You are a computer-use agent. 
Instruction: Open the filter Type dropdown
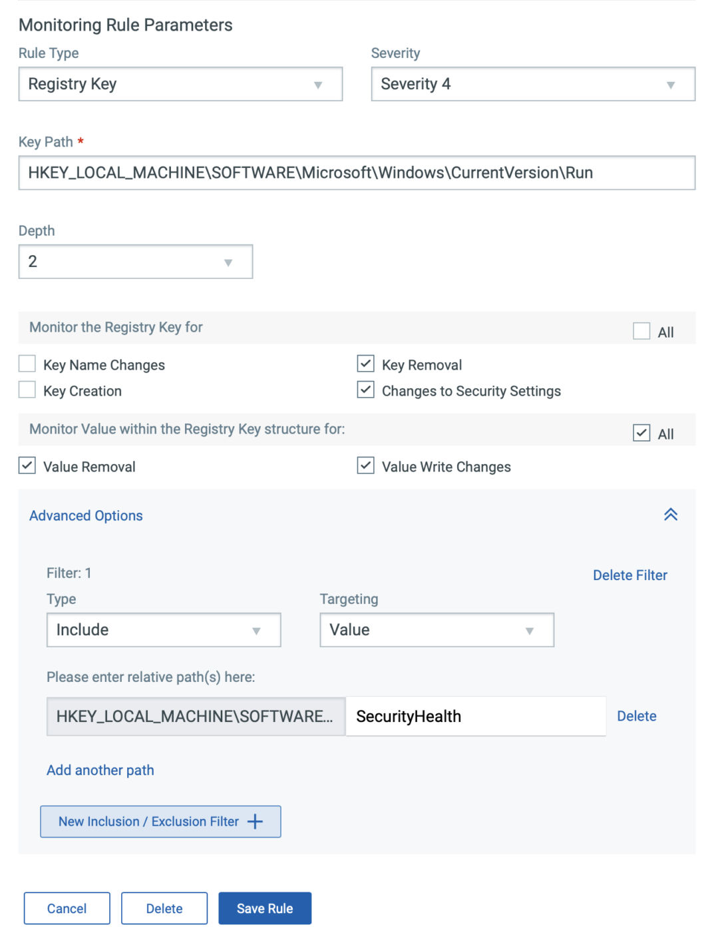click(x=163, y=629)
